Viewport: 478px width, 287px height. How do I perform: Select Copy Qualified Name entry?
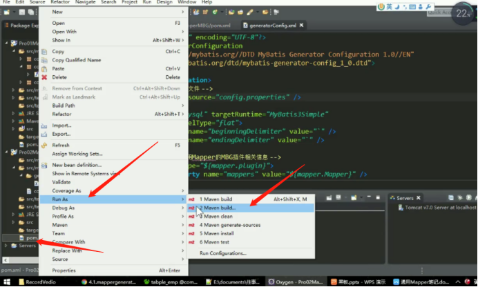114,60
